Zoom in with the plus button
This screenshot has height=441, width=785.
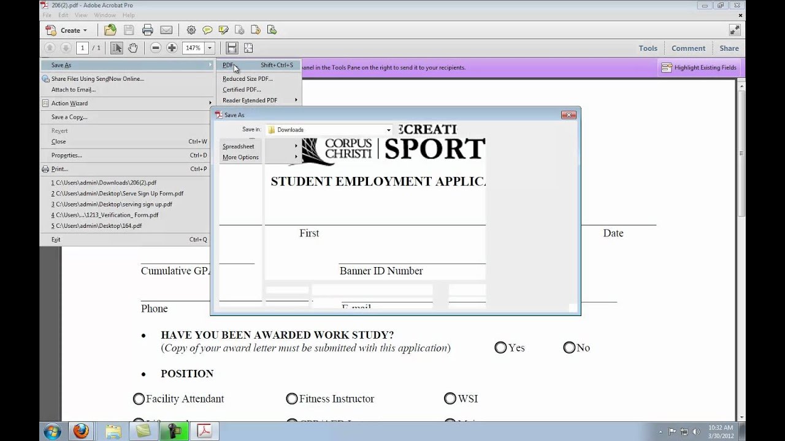[x=172, y=48]
